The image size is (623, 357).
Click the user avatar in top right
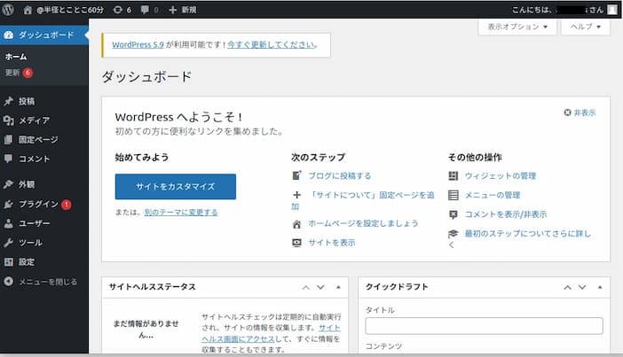(612, 10)
